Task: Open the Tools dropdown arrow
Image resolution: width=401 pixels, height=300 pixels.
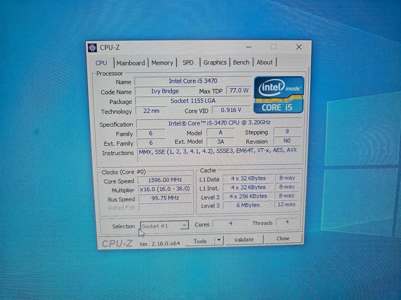Action: pos(219,240)
